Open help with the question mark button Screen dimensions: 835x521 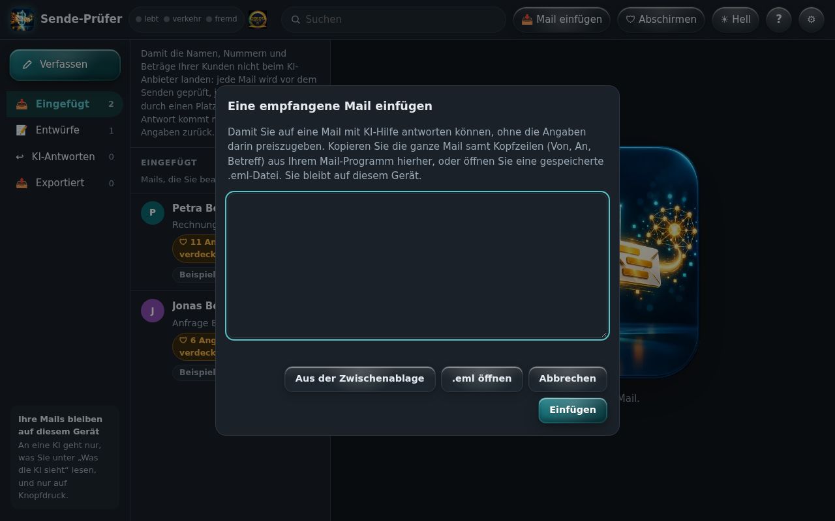[x=778, y=20]
